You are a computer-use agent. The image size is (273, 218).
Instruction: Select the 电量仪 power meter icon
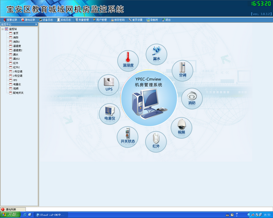pyautogui.click(x=110, y=114)
